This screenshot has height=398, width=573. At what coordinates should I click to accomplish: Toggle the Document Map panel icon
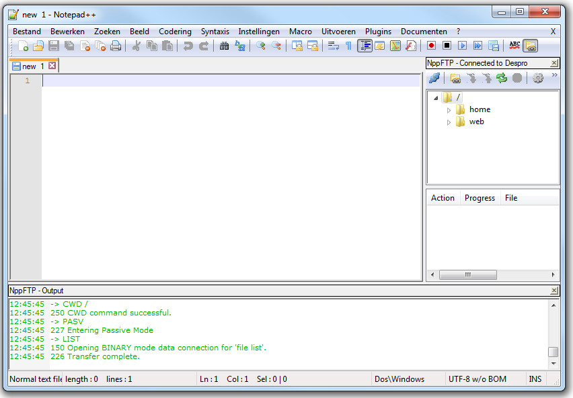point(395,46)
